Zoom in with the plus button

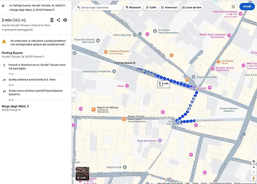pyautogui.click(x=254, y=167)
